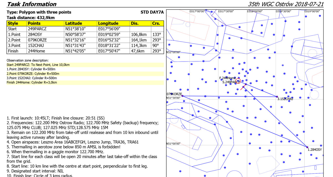The width and height of the screenshot is (333, 177).
Task: Click the F.244Home finish label on map
Action: pos(227,78)
